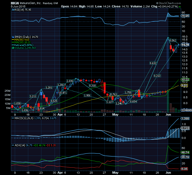Click the IMGN (Daily) candlestick legend icon
Screen dimensions: 192x175
[13, 37]
